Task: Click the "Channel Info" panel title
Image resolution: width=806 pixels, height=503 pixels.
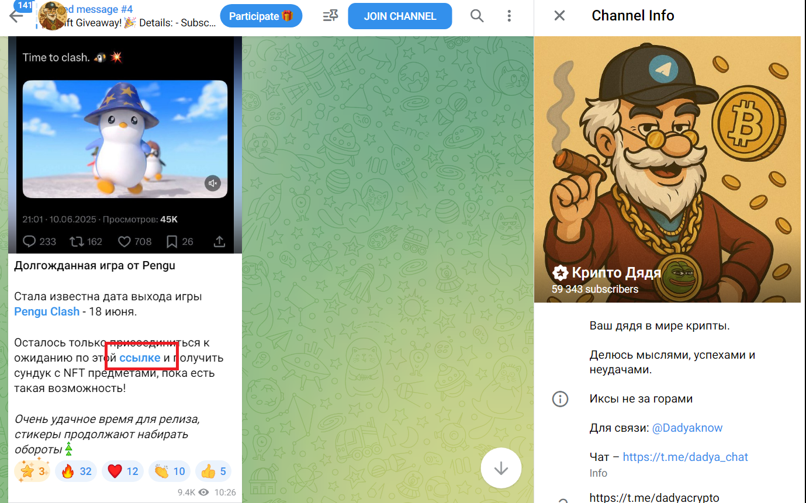Action: 633,16
